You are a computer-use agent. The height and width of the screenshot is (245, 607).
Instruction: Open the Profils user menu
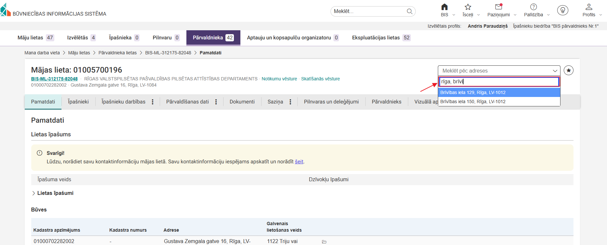(x=589, y=7)
